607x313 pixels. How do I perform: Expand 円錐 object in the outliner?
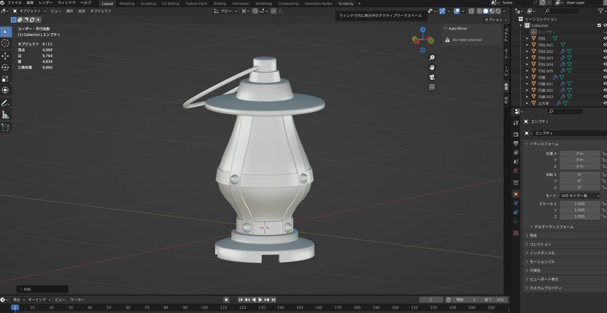coord(527,78)
